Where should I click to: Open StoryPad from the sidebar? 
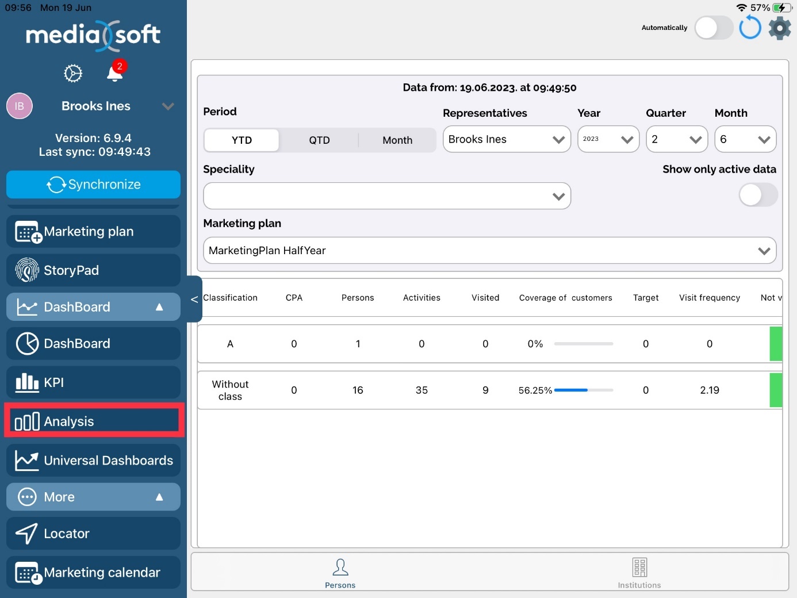pyautogui.click(x=93, y=270)
